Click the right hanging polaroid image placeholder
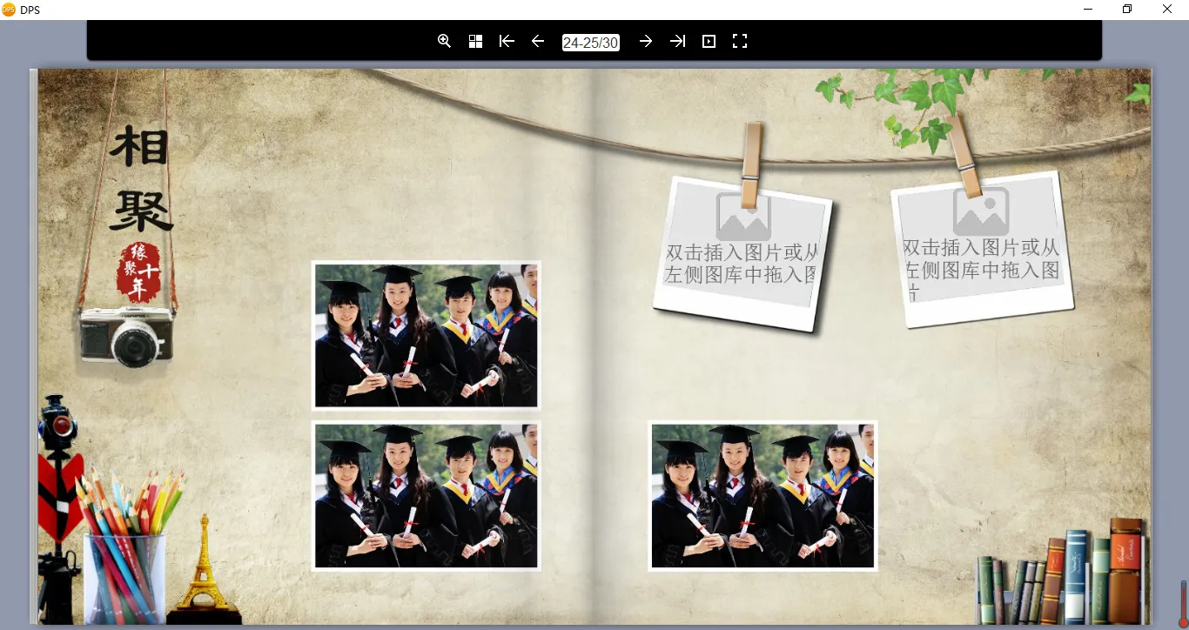Viewport: 1189px width, 630px height. point(982,248)
